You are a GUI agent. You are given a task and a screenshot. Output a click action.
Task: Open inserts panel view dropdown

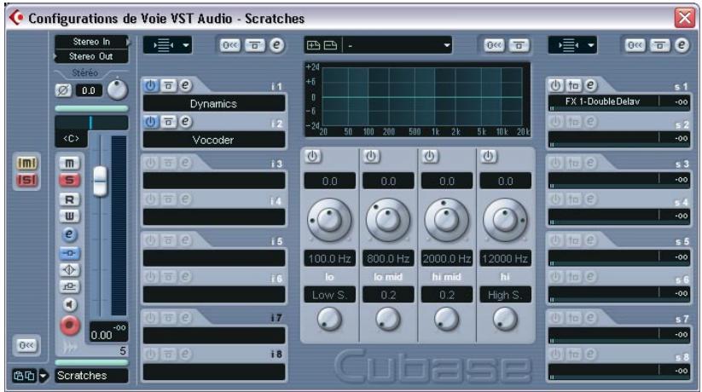point(167,45)
